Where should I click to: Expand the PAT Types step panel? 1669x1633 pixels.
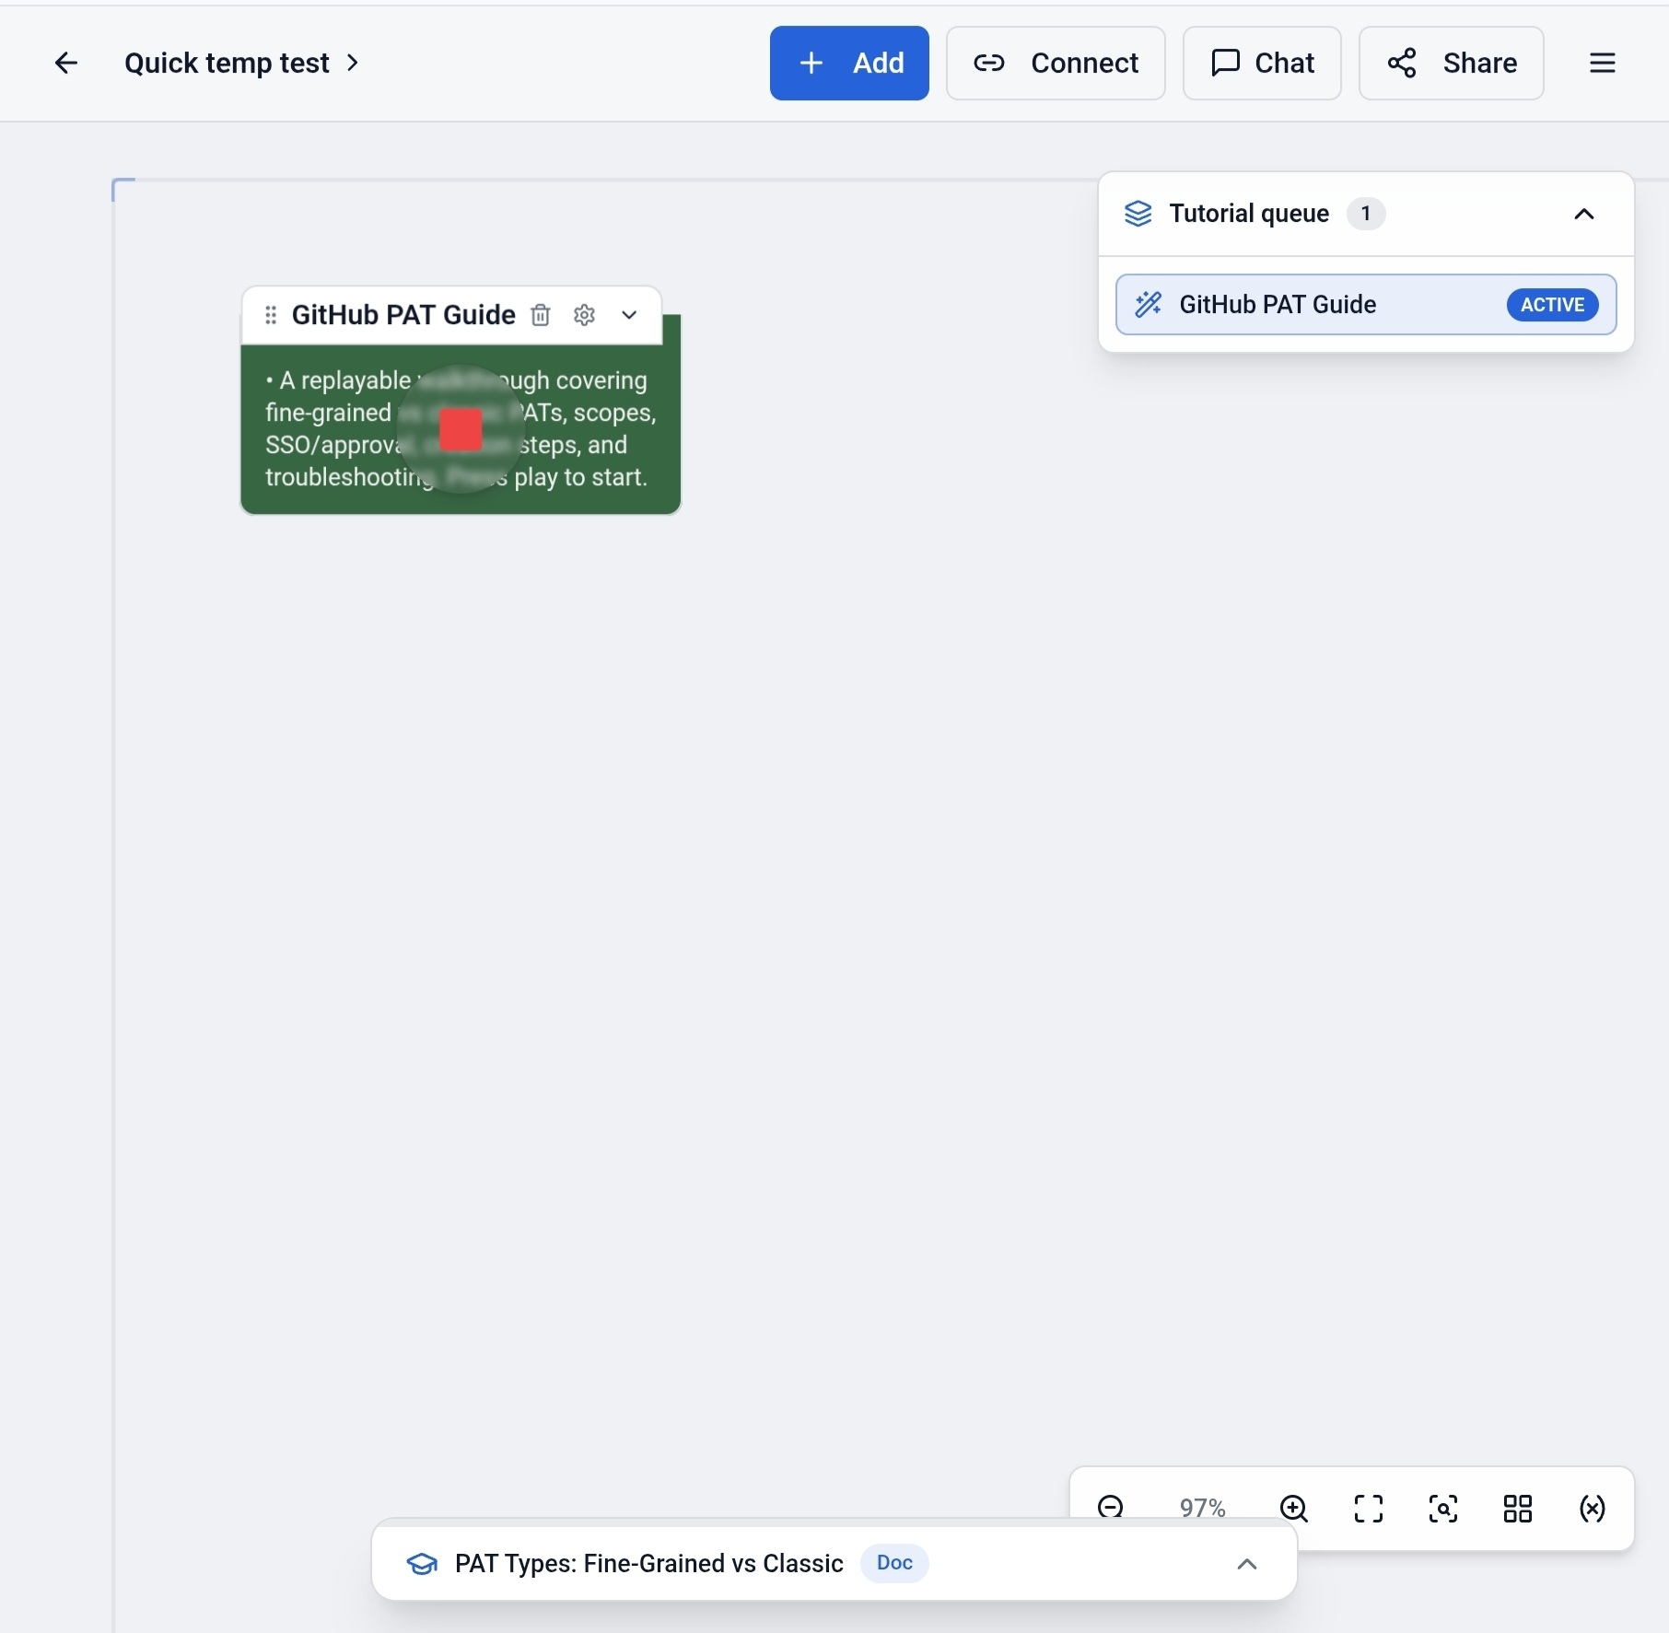click(x=1246, y=1564)
